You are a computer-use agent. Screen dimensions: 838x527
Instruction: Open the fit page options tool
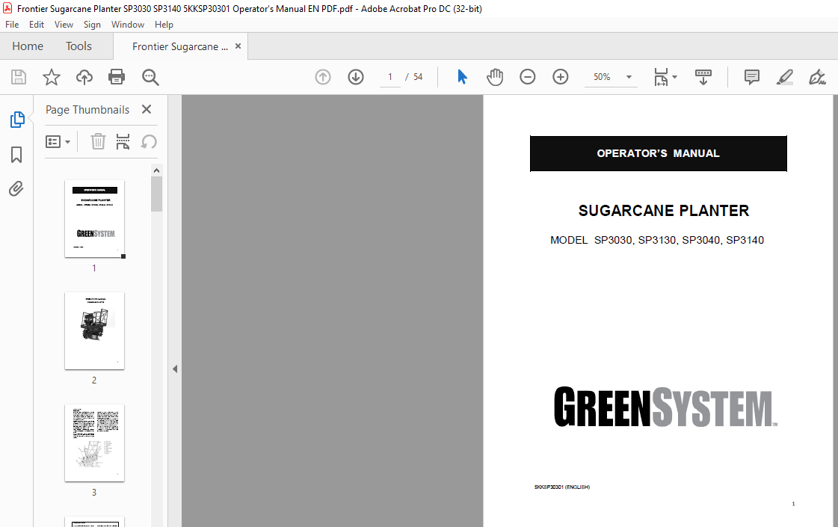(x=665, y=77)
